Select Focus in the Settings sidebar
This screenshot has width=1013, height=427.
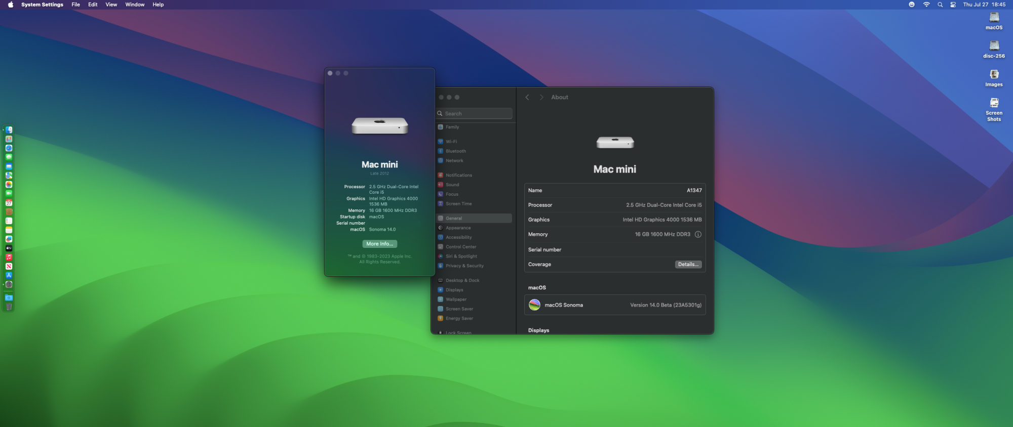(x=475, y=194)
